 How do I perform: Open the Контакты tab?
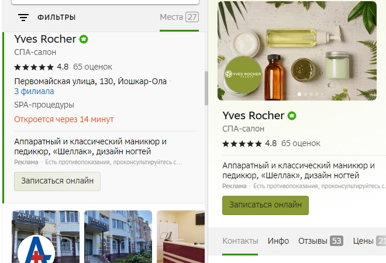click(x=240, y=241)
